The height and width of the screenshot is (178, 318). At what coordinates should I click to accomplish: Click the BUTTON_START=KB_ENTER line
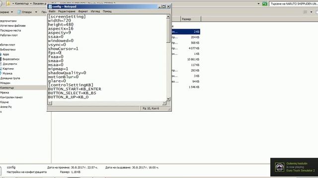tap(75, 89)
